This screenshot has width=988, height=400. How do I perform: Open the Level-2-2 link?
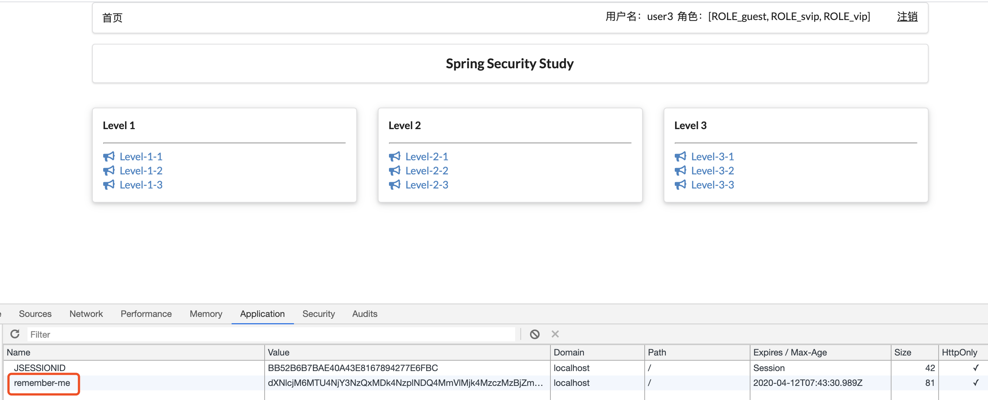[x=426, y=171]
